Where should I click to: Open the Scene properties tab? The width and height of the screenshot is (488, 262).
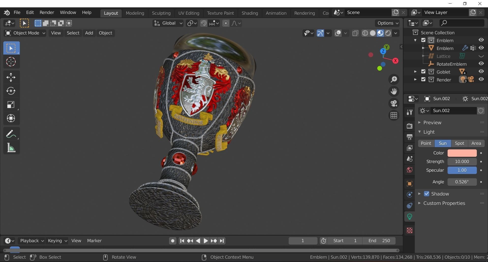[x=409, y=159]
